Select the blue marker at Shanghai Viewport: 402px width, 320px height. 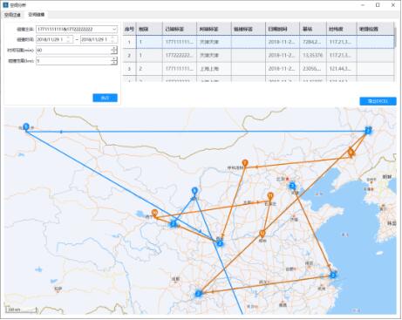coord(333,275)
